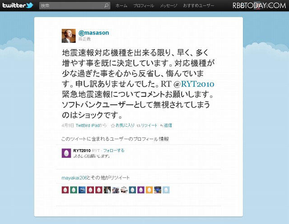Click the よろしくお願いします bio text
Screen dimensions: 289x224
tap(92, 156)
